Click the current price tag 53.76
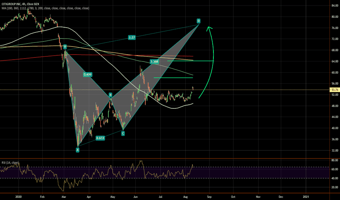This screenshot has height=200, width=340. pyautogui.click(x=335, y=90)
